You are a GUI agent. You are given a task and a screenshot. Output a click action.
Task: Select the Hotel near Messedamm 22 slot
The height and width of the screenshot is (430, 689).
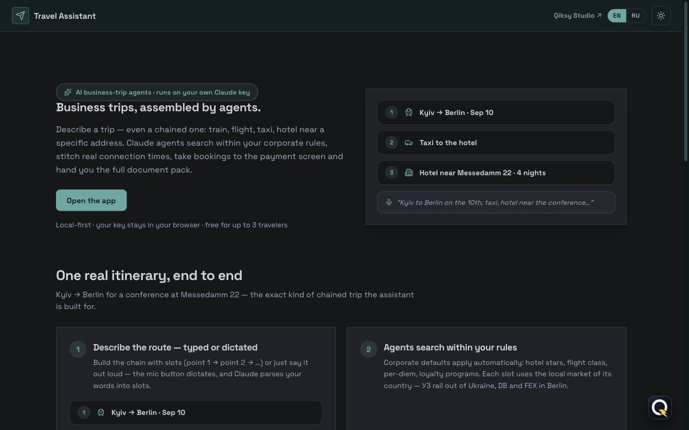pos(496,173)
